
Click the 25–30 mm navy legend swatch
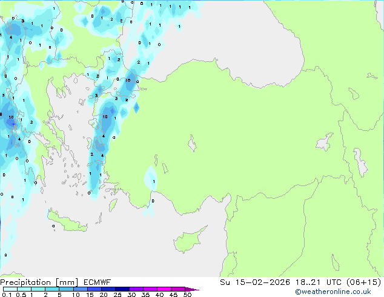click(x=122, y=289)
